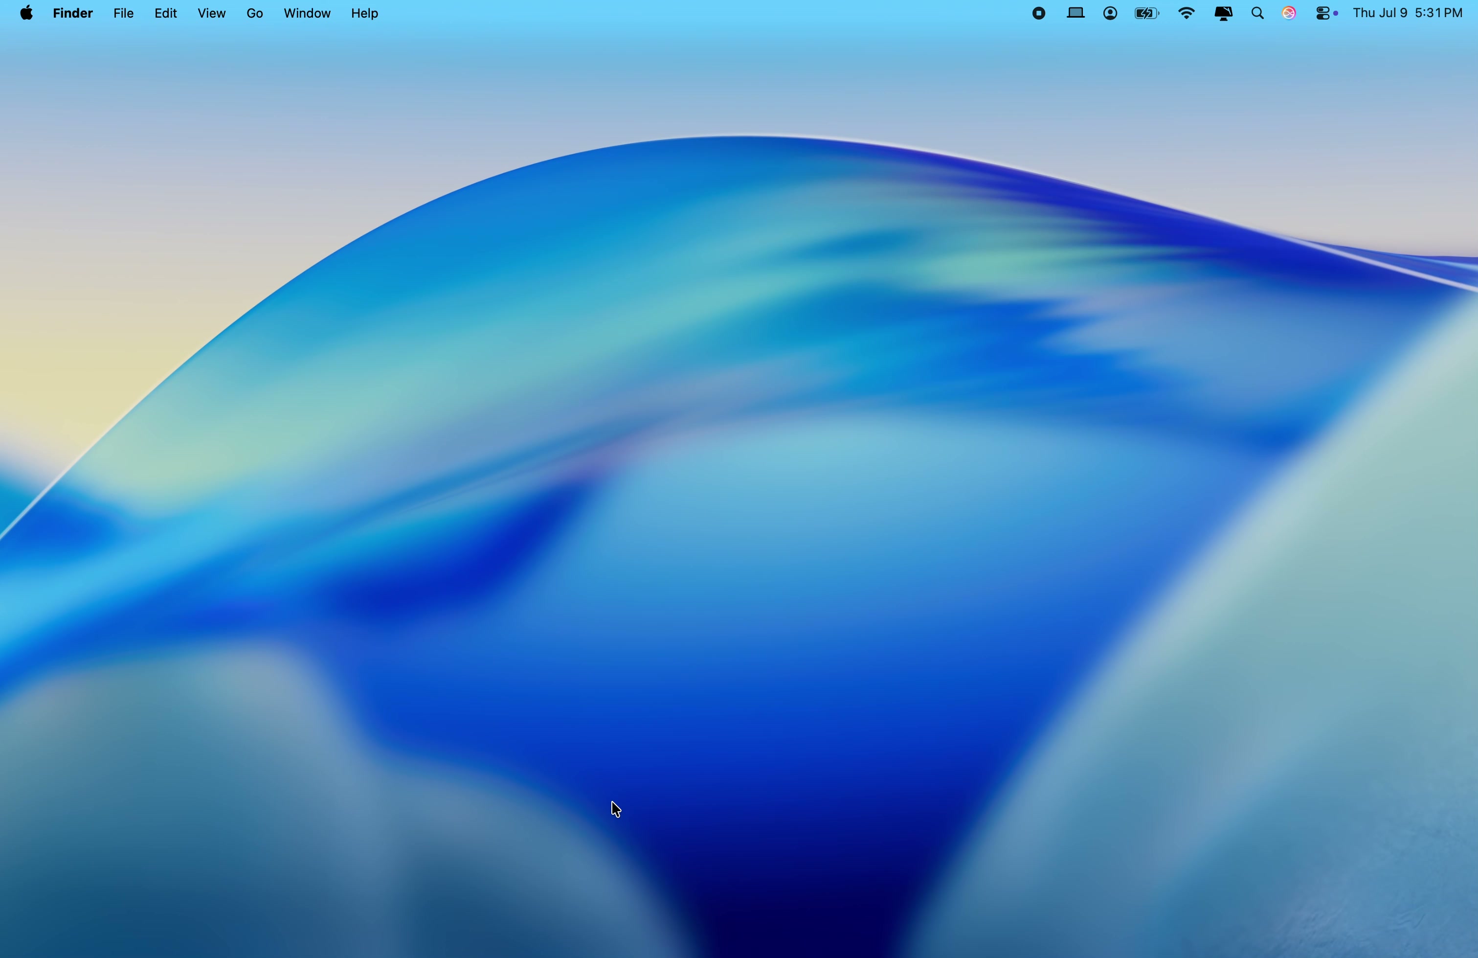This screenshot has width=1478, height=958.
Task: Click the Siri icon
Action: click(1289, 13)
